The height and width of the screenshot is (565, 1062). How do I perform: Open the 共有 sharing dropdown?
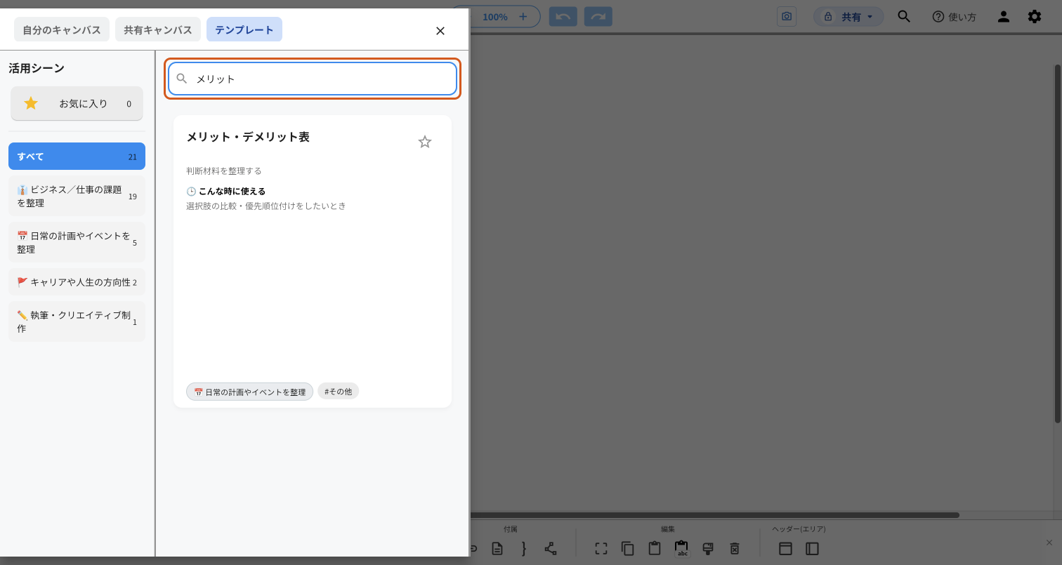[x=849, y=17]
